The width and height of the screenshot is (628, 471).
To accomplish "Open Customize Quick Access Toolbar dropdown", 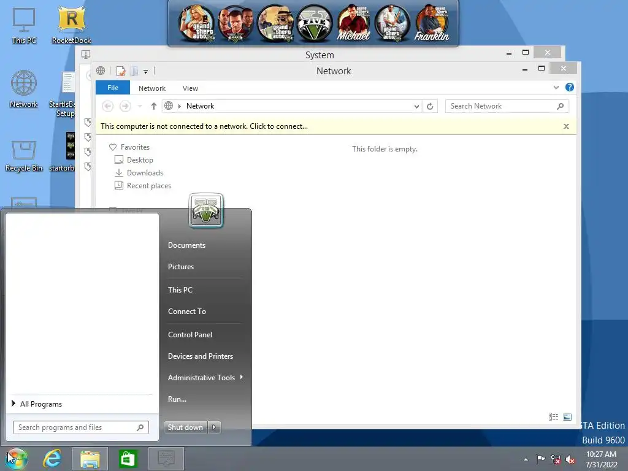I will point(146,72).
